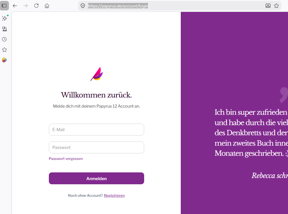Click the Papyrus feather logo
The height and width of the screenshot is (214, 288).
click(x=96, y=74)
